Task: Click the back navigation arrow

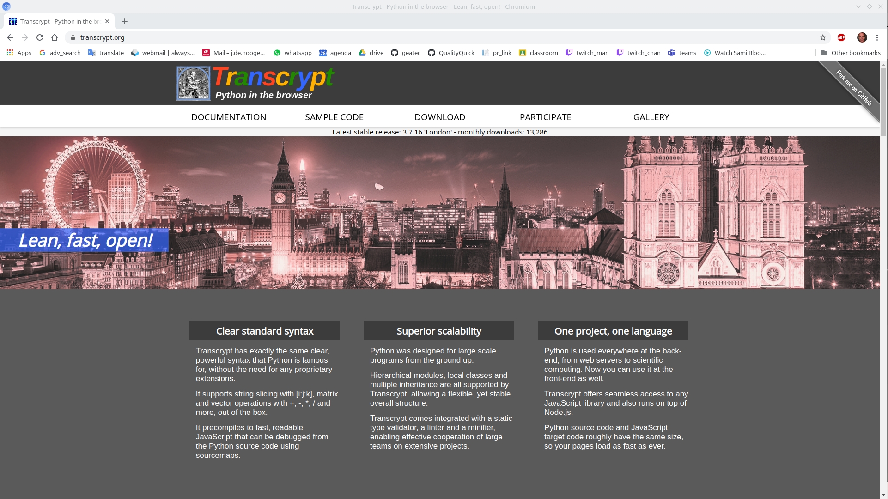Action: point(10,37)
